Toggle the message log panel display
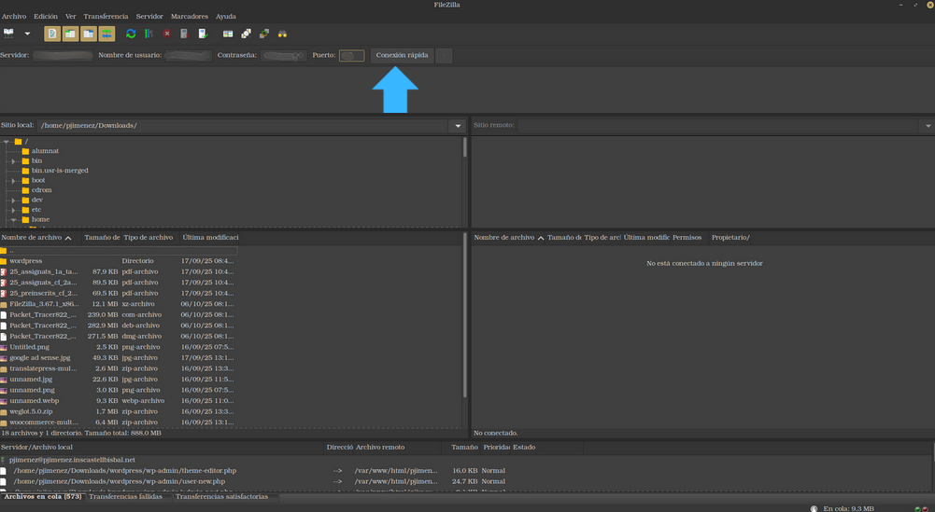This screenshot has height=512, width=935. tap(52, 34)
